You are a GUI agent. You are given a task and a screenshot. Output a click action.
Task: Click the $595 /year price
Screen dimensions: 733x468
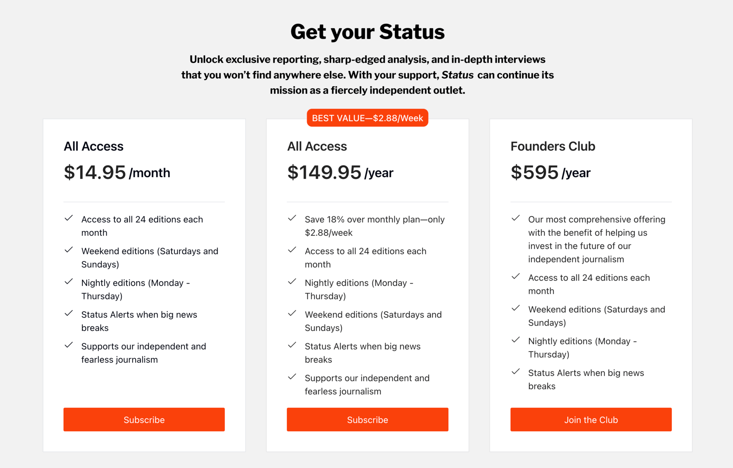(x=550, y=173)
